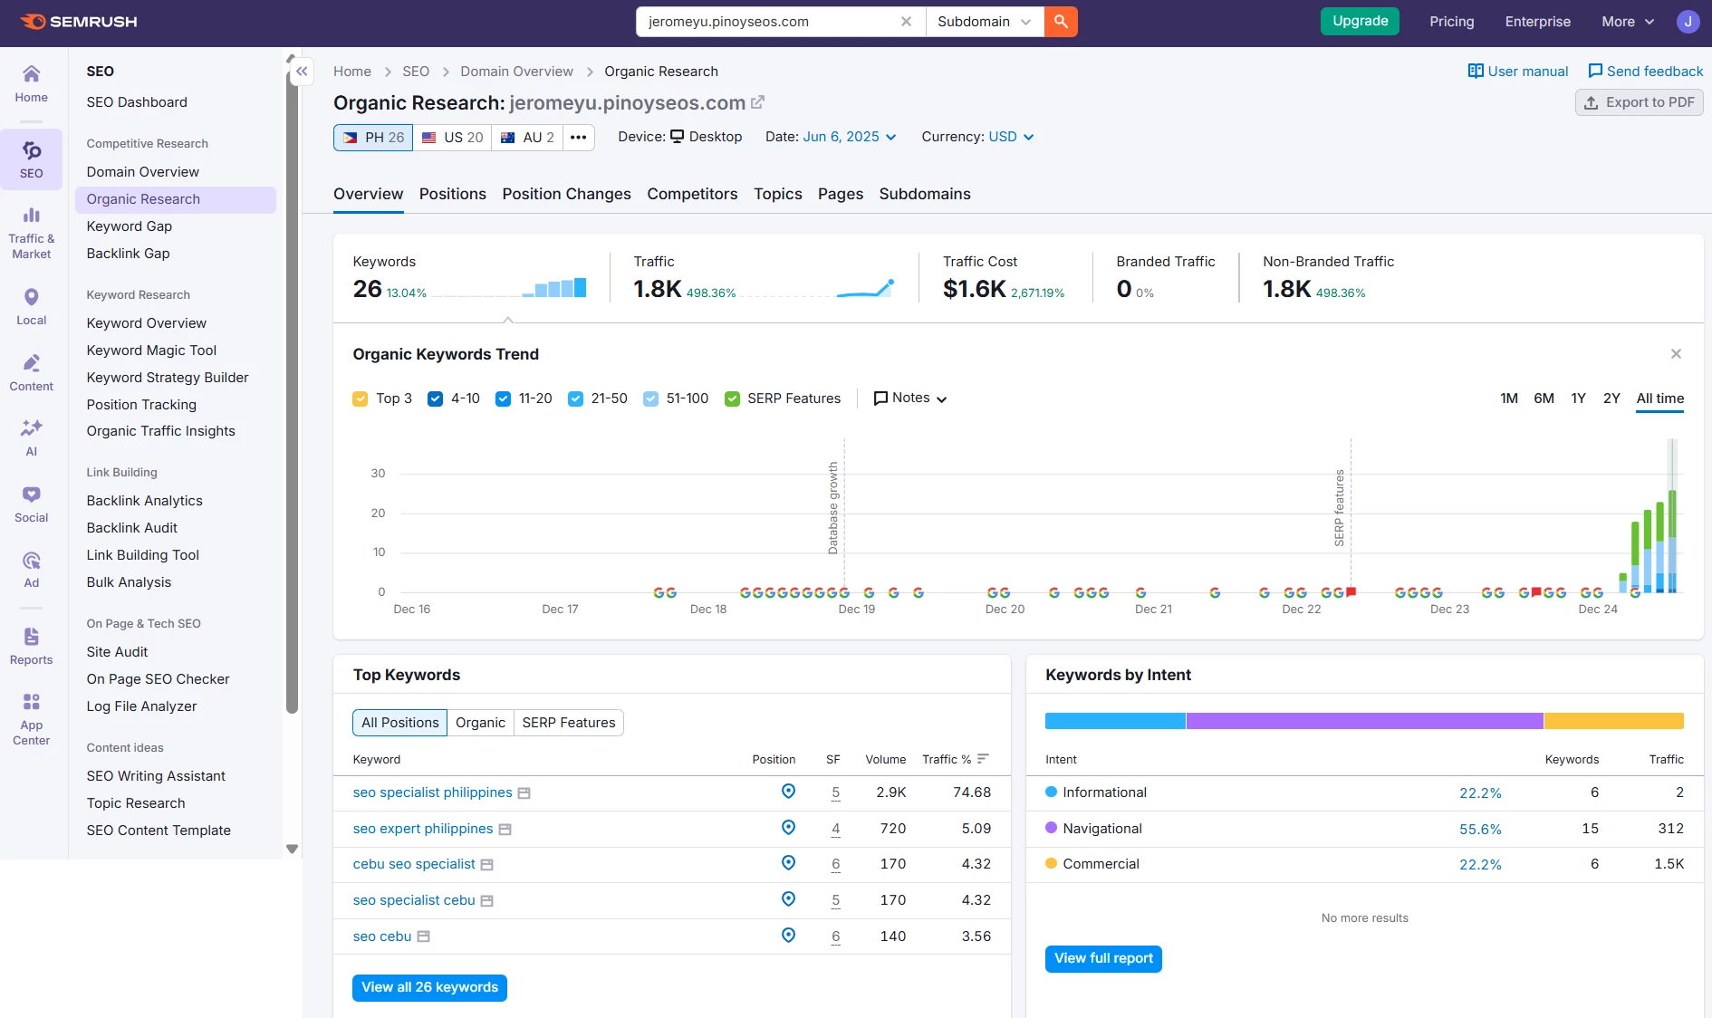Open the Currency USD dropdown

pos(1011,137)
